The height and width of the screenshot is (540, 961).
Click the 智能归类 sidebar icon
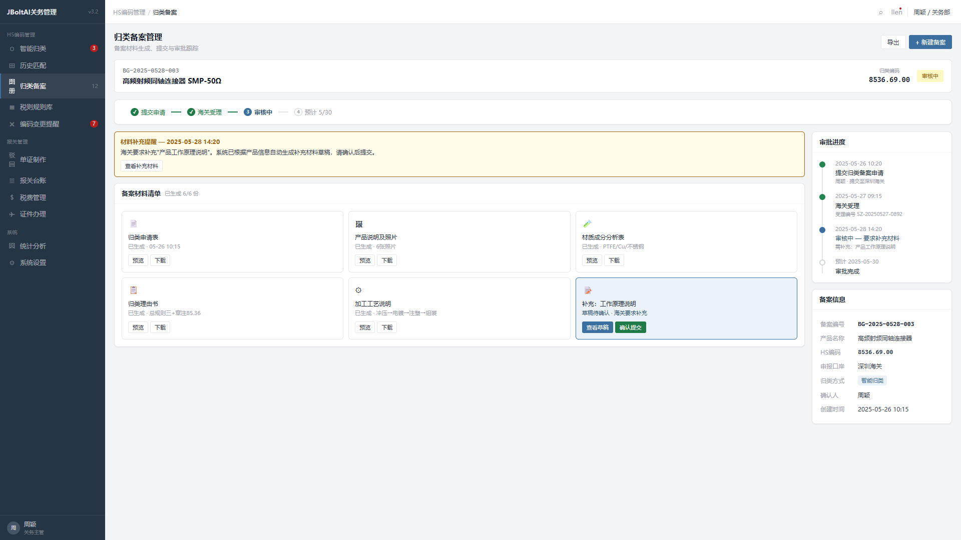click(12, 48)
